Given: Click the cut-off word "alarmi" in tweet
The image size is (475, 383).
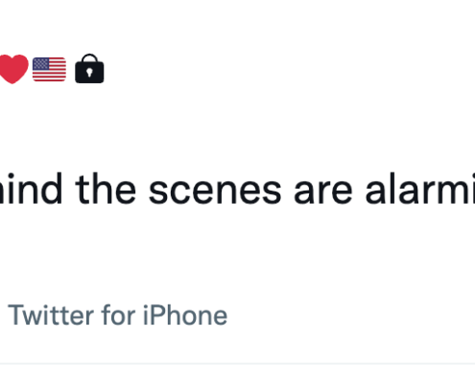Looking at the screenshot, I should [420, 189].
